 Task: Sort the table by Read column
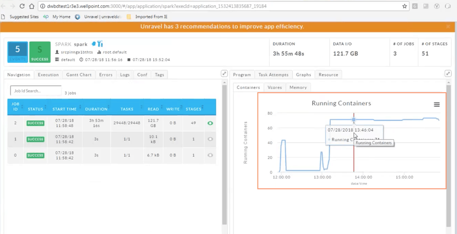point(153,109)
